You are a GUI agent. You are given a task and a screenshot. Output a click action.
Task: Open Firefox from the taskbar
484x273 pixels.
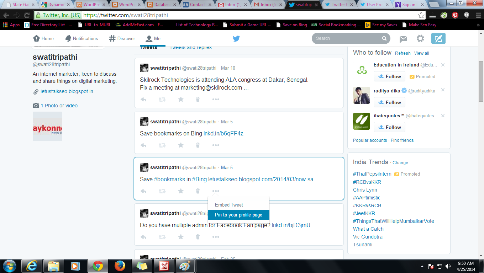click(x=120, y=266)
